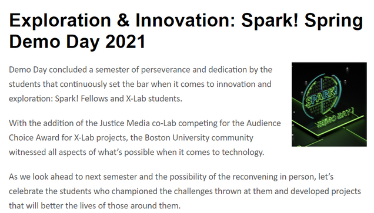Click Demo Day 2021 in the headline

77,42
